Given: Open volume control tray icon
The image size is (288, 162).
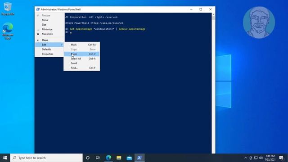Looking at the screenshot, I should click(261, 158).
